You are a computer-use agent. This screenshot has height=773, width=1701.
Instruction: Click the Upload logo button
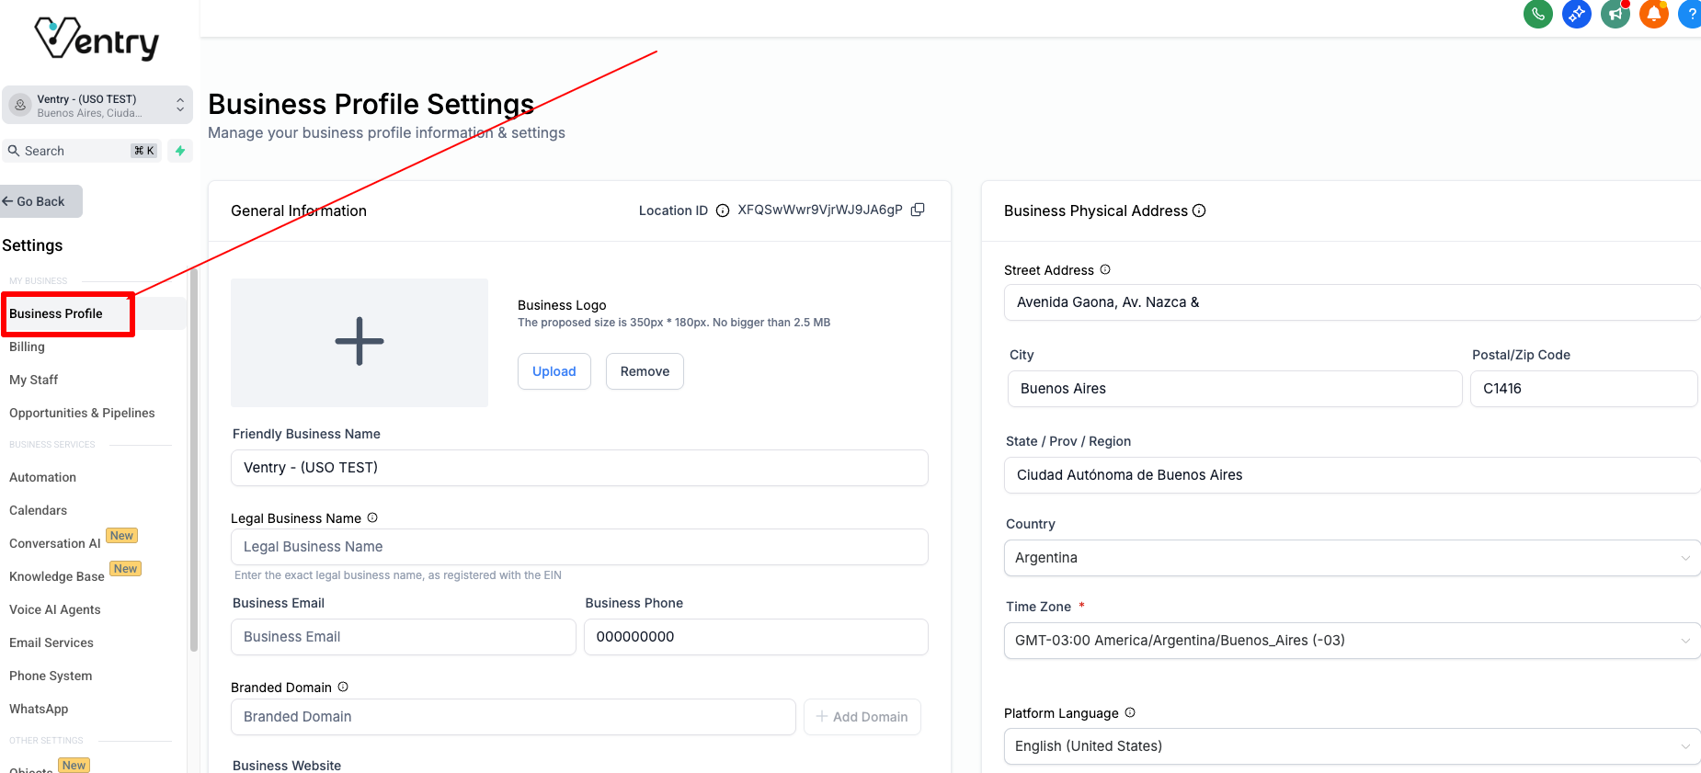[x=554, y=371]
